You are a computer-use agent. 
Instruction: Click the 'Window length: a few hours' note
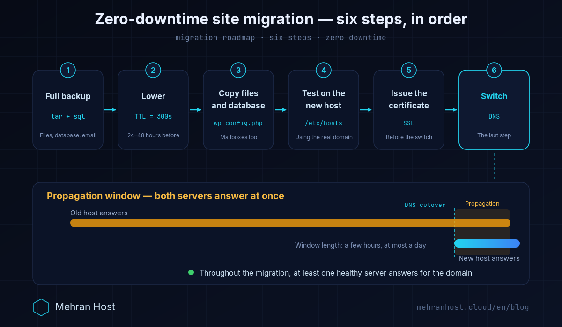point(361,245)
